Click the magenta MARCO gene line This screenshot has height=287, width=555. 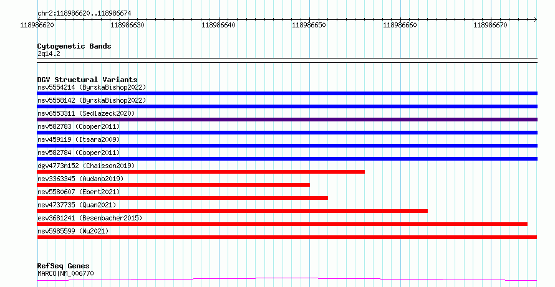(287, 280)
